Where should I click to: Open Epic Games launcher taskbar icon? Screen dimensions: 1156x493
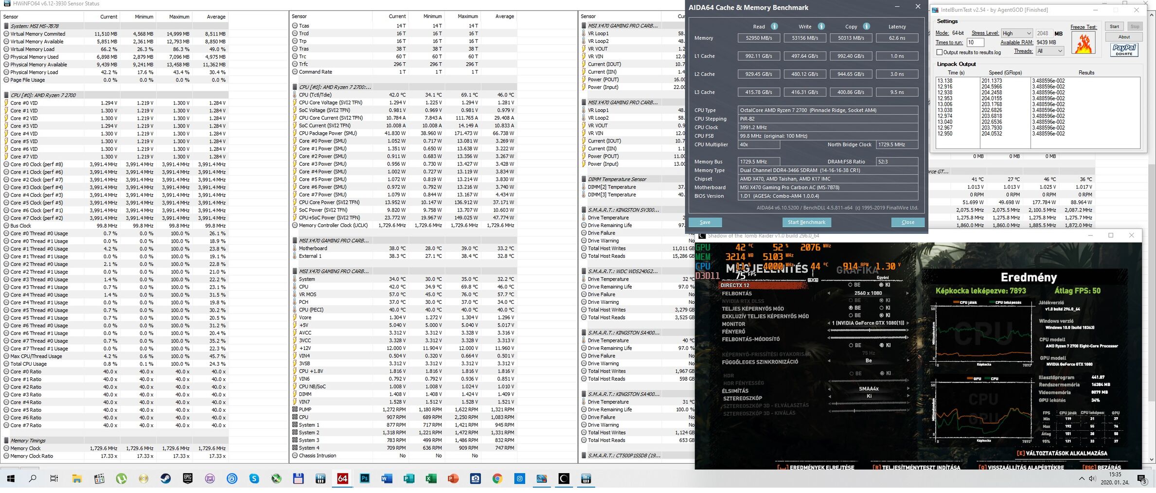188,479
